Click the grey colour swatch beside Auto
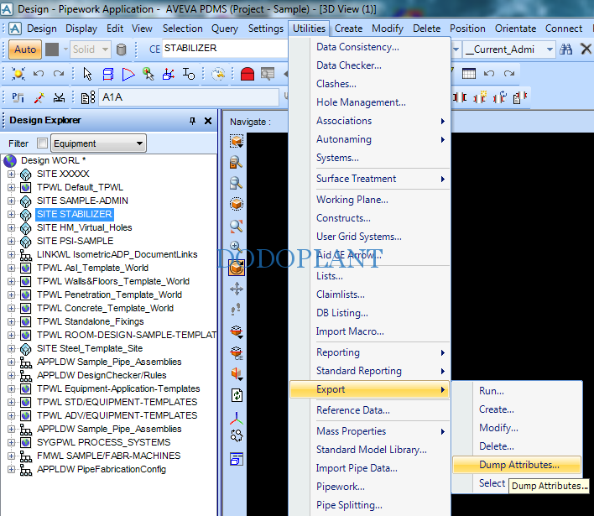 pyautogui.click(x=52, y=50)
